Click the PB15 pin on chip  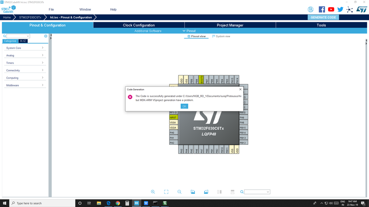pyautogui.click(x=243, y=128)
